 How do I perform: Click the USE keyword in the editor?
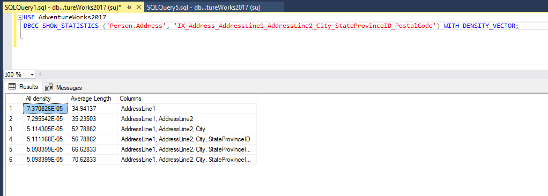[29, 18]
